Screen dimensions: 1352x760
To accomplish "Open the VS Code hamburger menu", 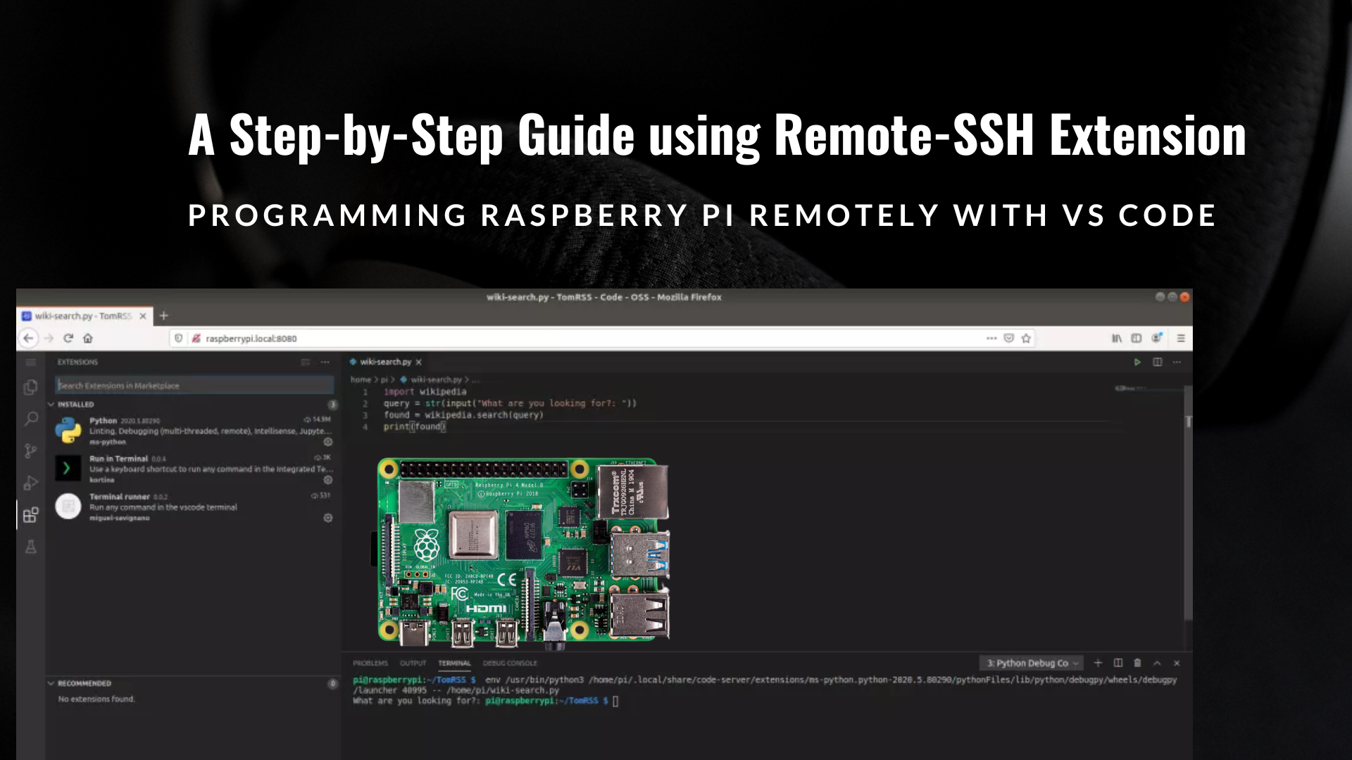I will pyautogui.click(x=30, y=362).
